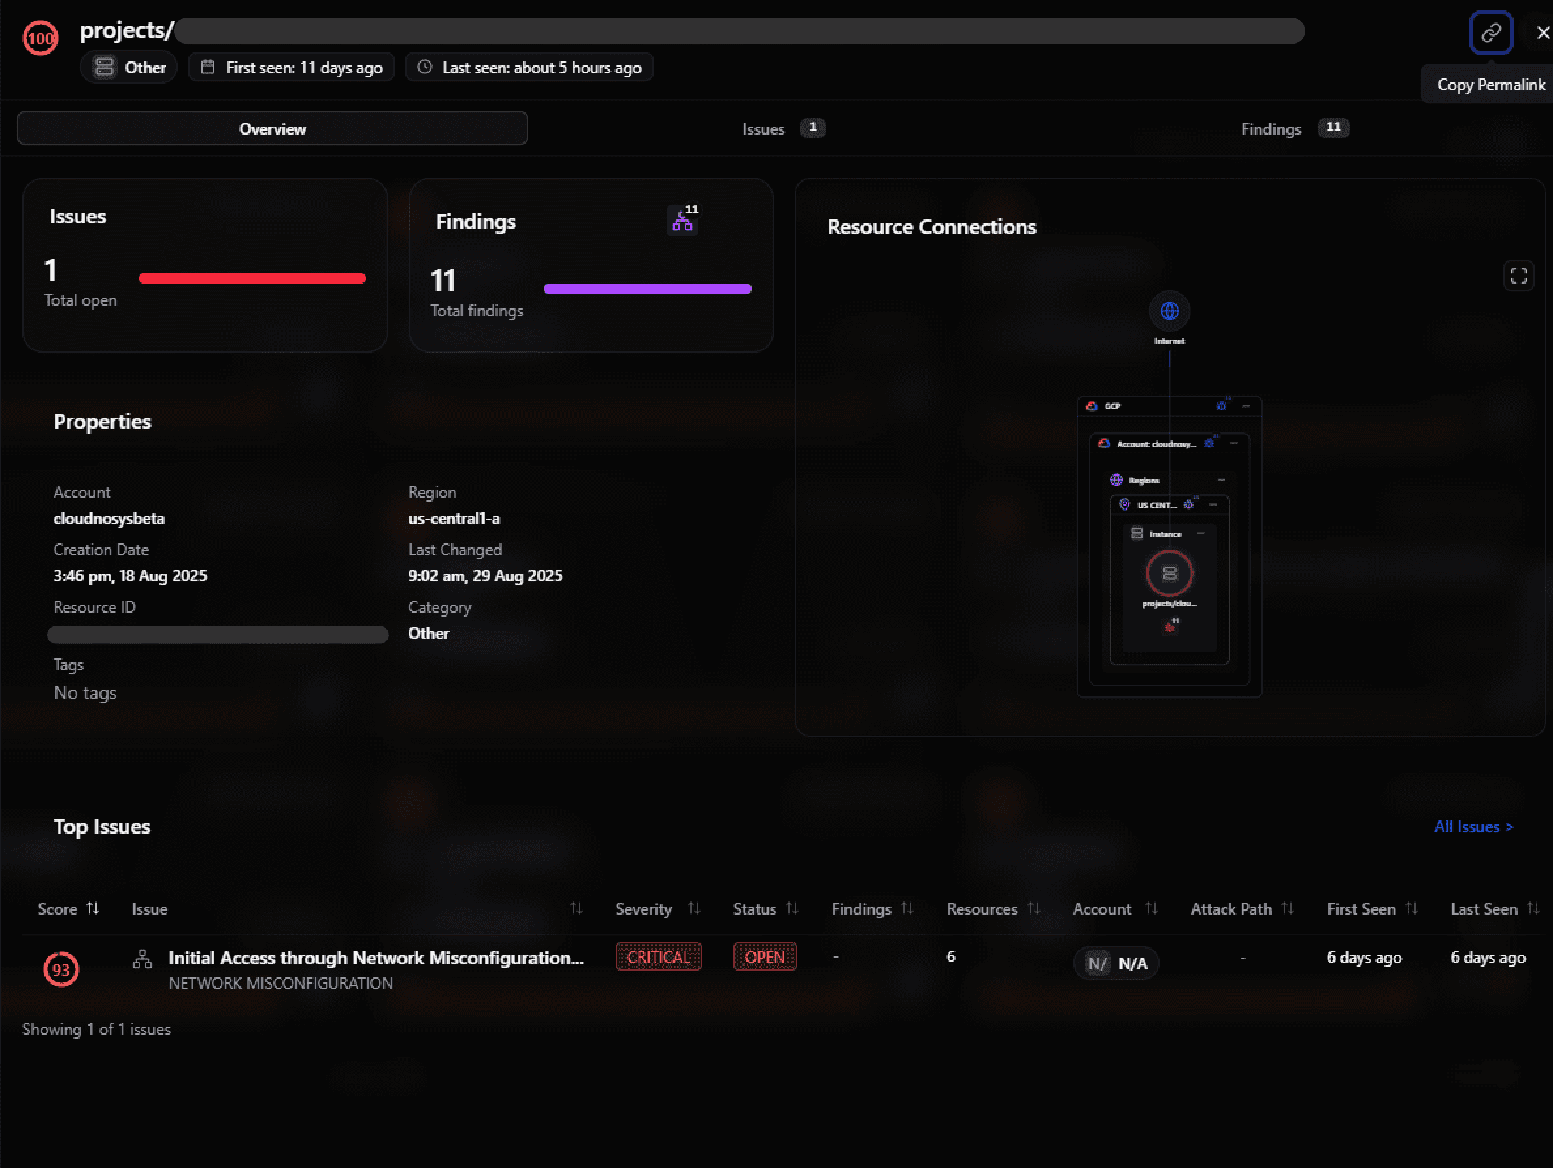Click the NETWORK MISCONFIGURATION subtitle
This screenshot has height=1168, width=1553.
coord(281,984)
